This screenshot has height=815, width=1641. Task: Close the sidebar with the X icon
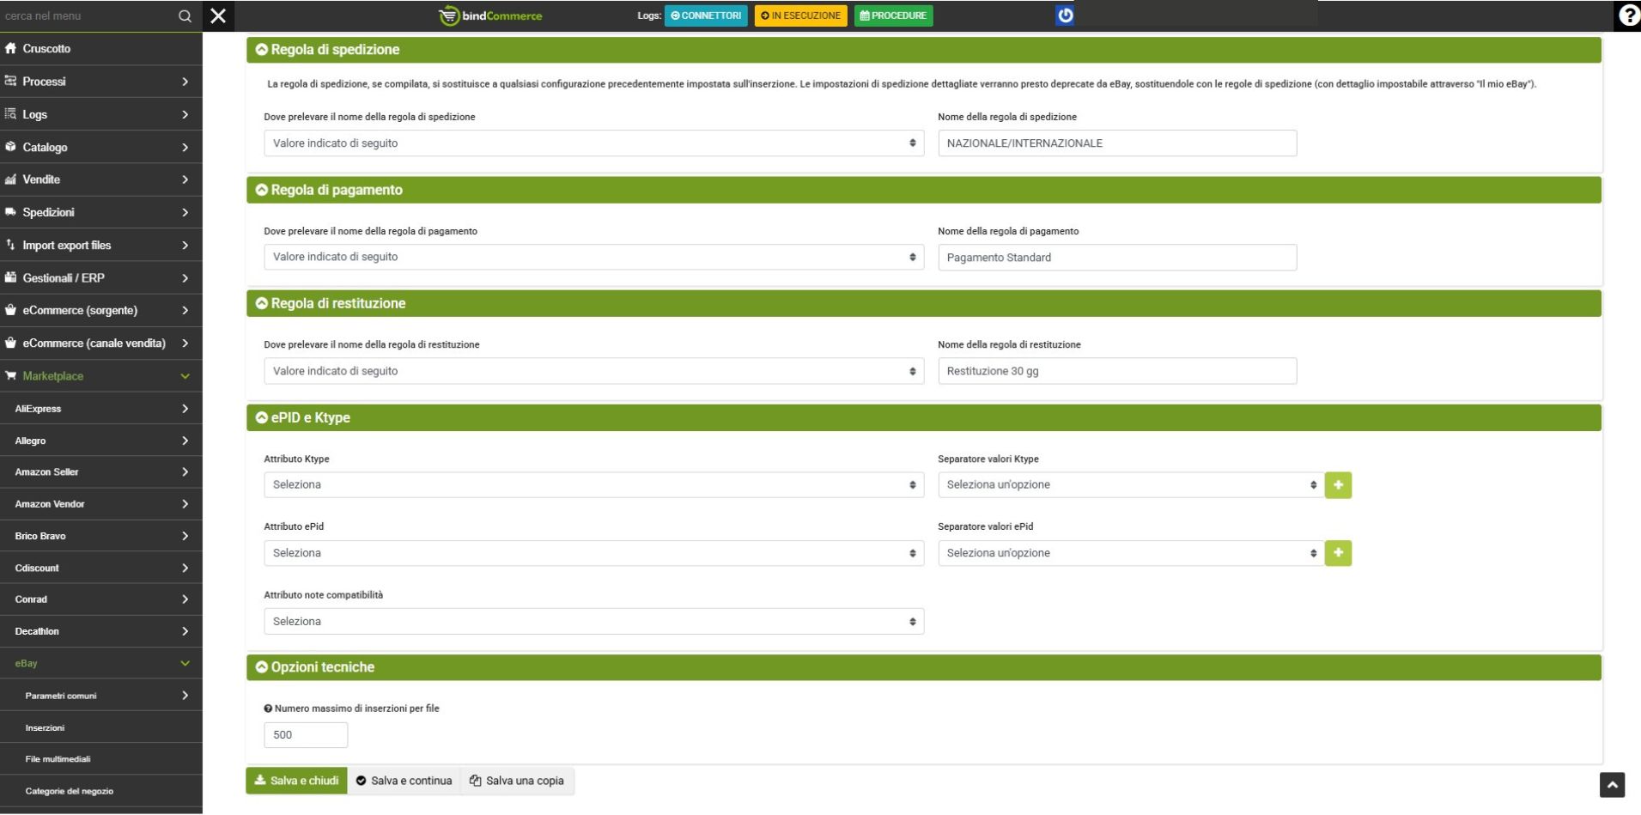[218, 16]
